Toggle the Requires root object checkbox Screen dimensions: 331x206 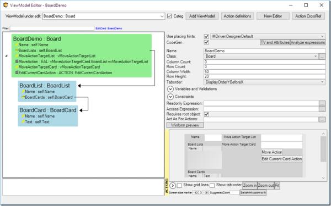206,114
